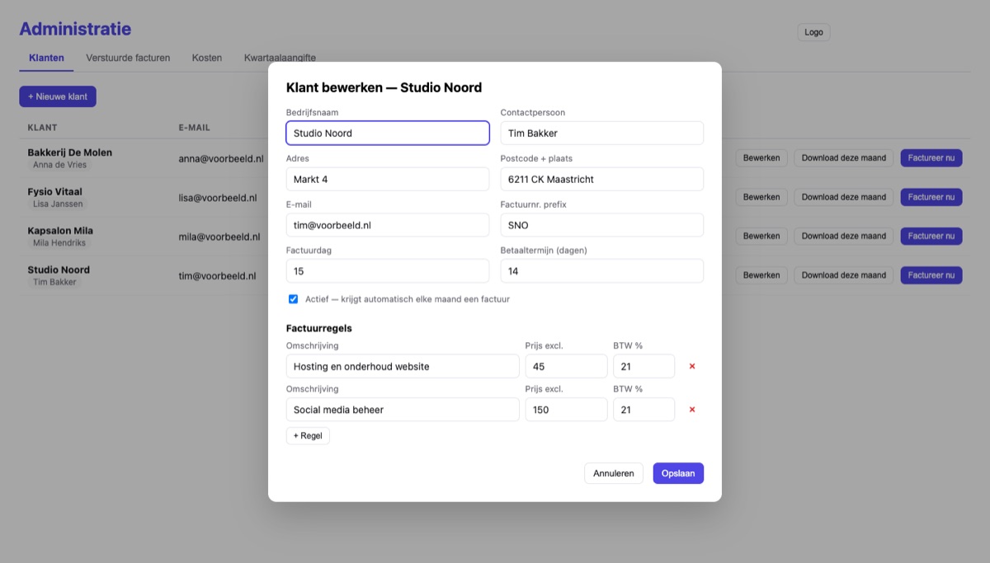Image resolution: width=990 pixels, height=563 pixels.
Task: Edit the price 150 for Social media beheer
Action: [x=566, y=410]
